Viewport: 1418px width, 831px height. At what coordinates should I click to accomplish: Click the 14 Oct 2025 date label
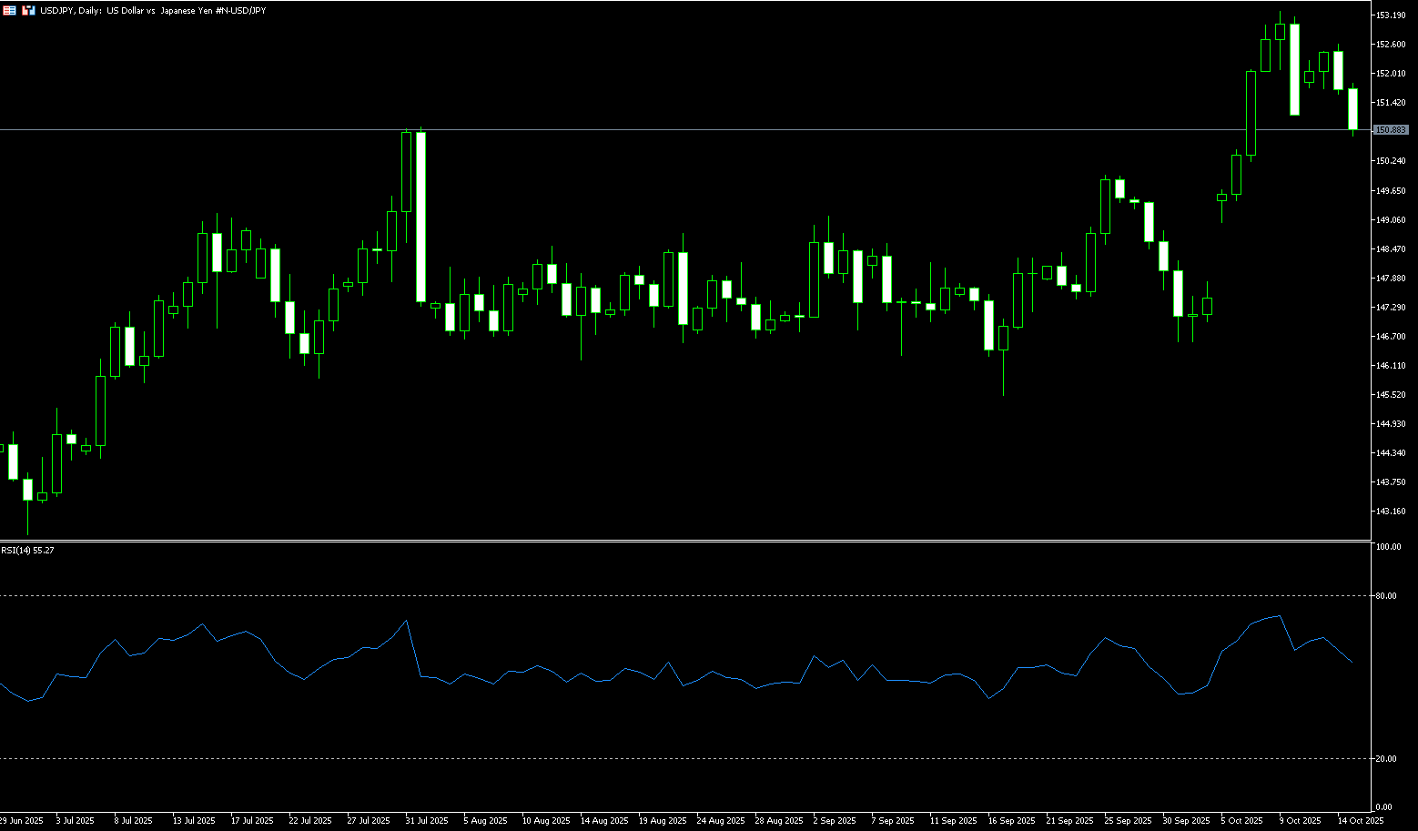tap(1360, 821)
